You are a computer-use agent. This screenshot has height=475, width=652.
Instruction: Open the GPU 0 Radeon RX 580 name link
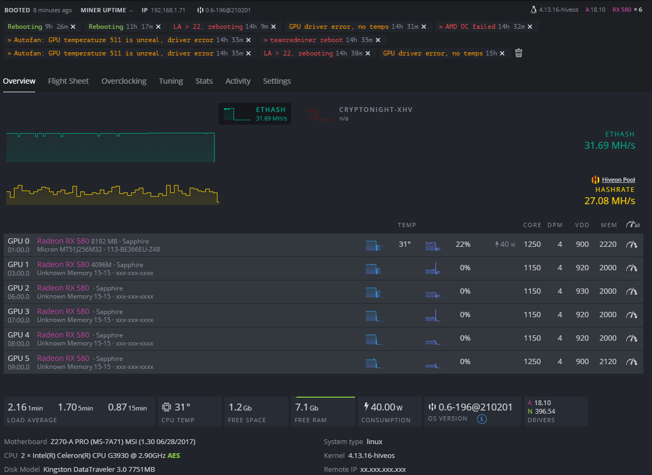pyautogui.click(x=63, y=241)
